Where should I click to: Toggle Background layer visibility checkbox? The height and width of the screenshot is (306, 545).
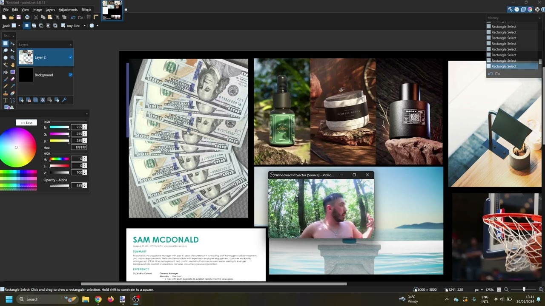(70, 75)
